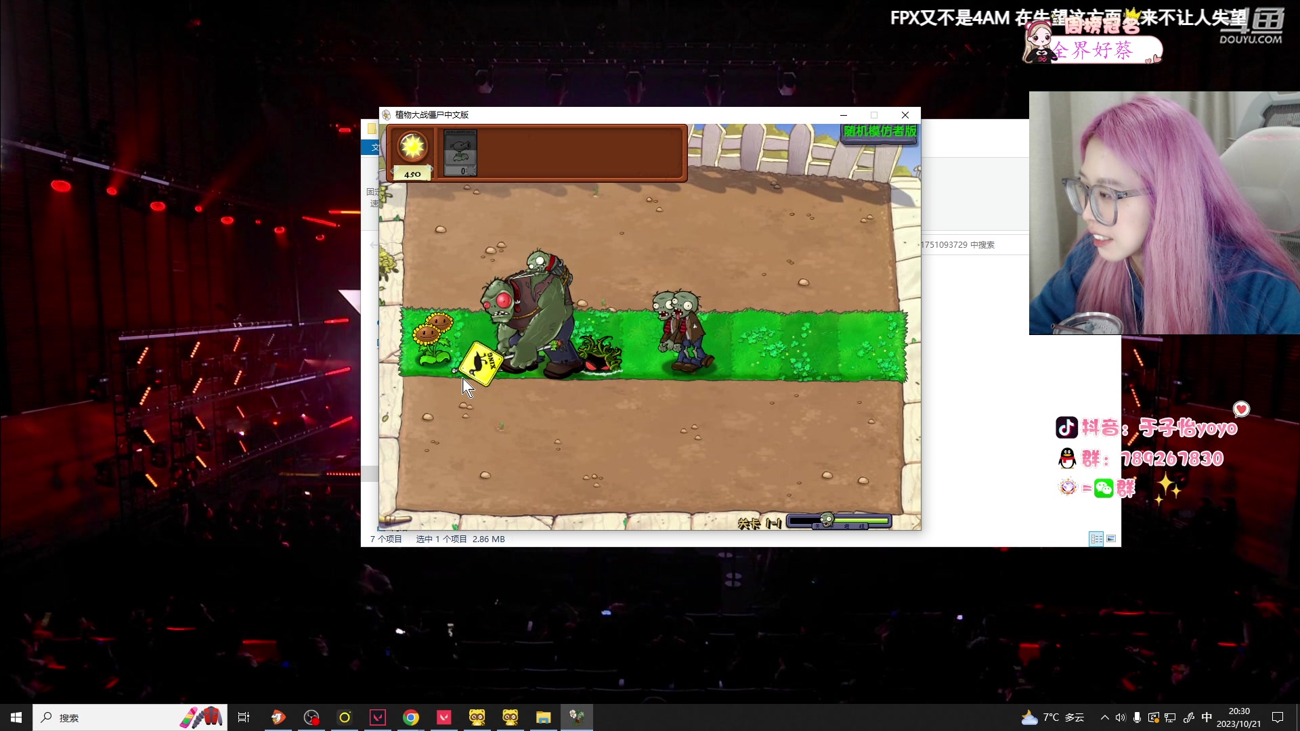The width and height of the screenshot is (1300, 731).
Task: Open network settings tray icon
Action: (x=1170, y=717)
